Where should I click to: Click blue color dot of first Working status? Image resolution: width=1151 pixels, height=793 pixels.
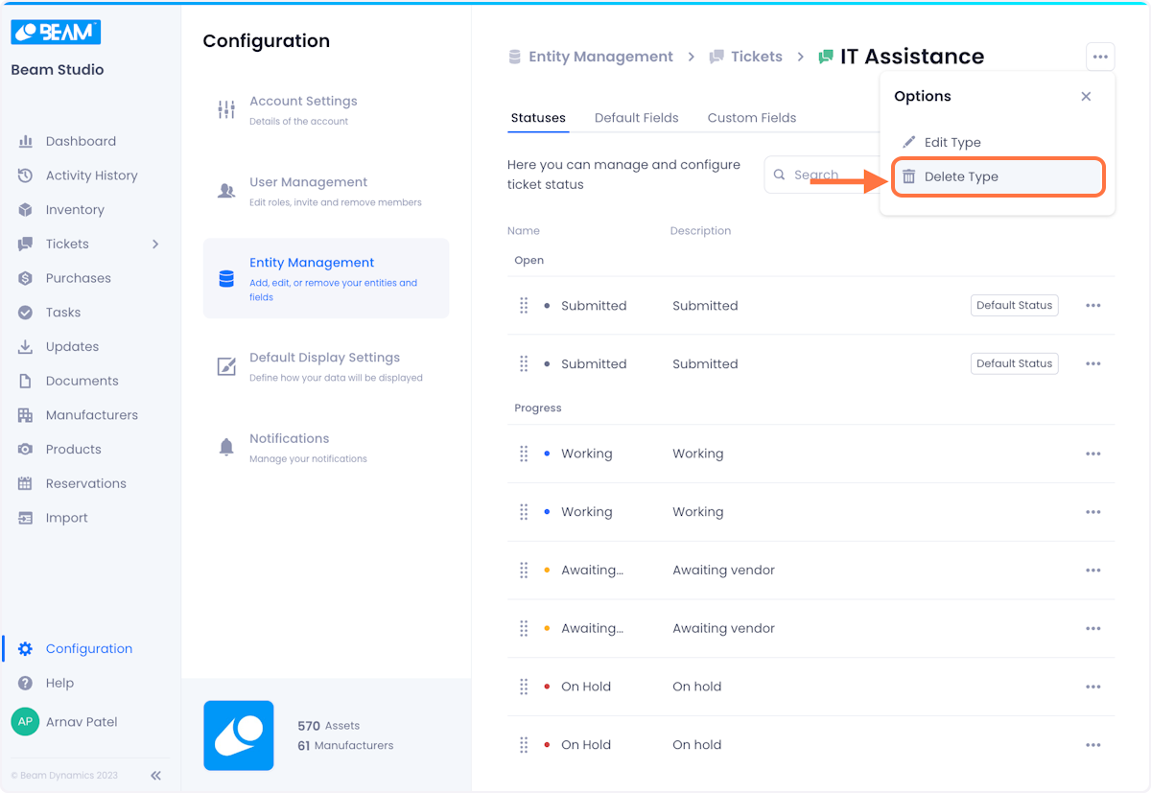[x=547, y=454]
